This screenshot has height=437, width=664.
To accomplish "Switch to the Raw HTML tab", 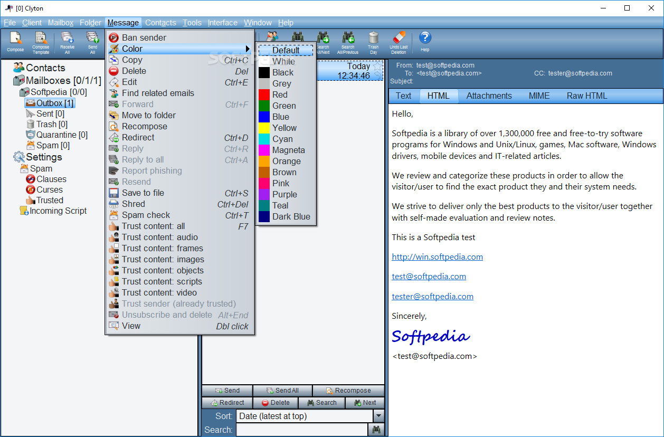I will [587, 96].
